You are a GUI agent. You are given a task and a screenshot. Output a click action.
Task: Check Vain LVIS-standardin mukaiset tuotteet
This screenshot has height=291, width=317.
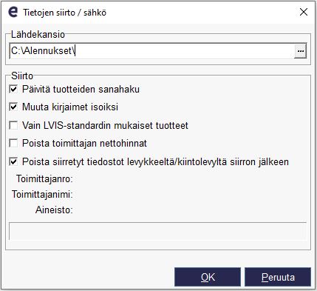pos(13,125)
